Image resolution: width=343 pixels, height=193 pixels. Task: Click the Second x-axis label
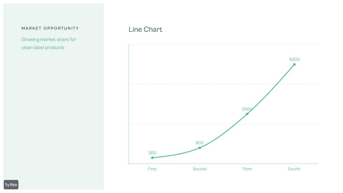point(200,169)
